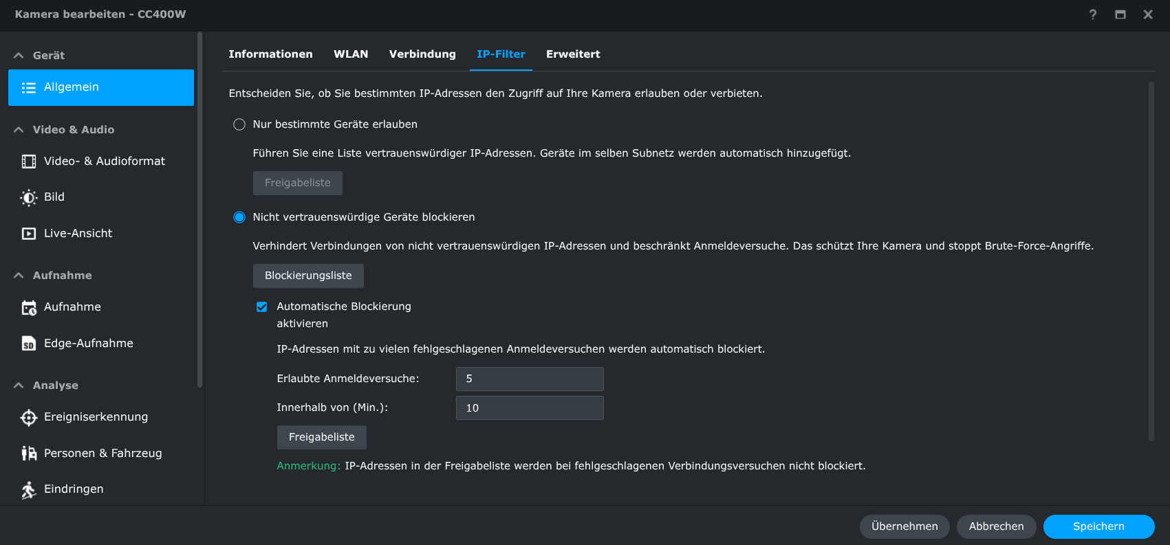Open the Erweitert tab

(573, 54)
